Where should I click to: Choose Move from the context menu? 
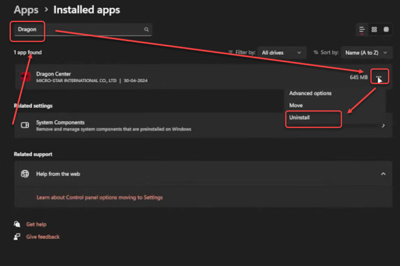296,105
